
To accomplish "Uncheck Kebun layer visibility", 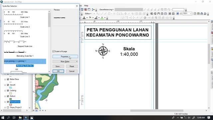I will coord(8,96).
